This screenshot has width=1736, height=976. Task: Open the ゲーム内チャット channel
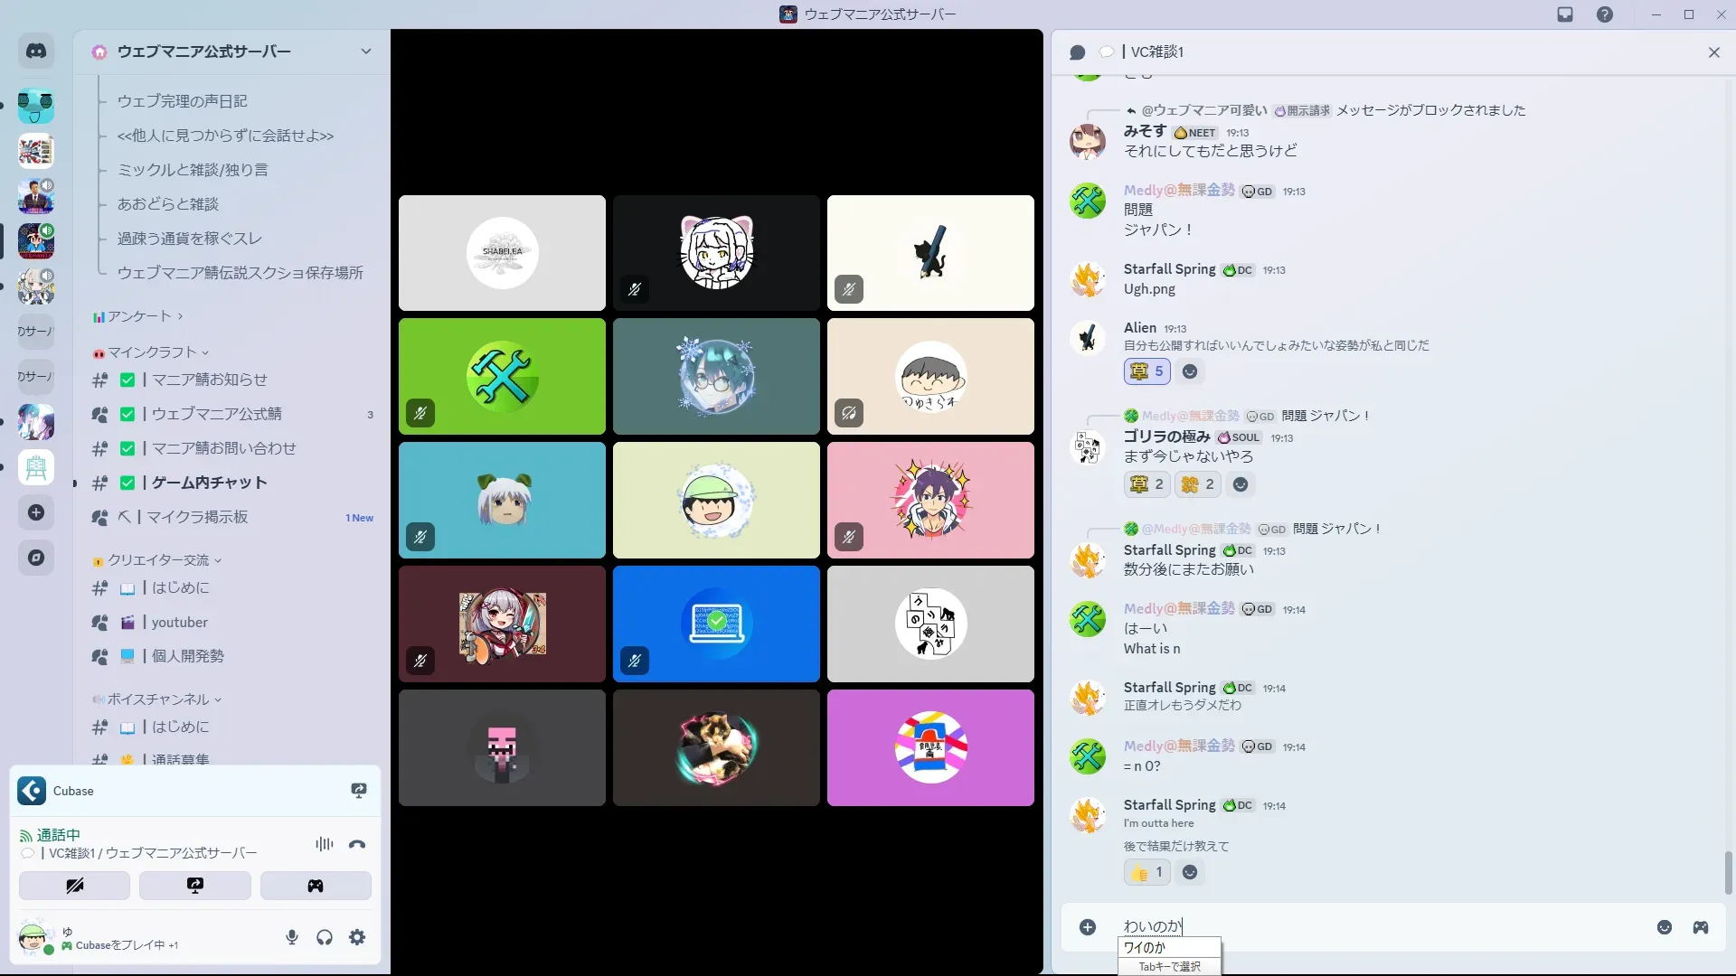click(x=209, y=483)
